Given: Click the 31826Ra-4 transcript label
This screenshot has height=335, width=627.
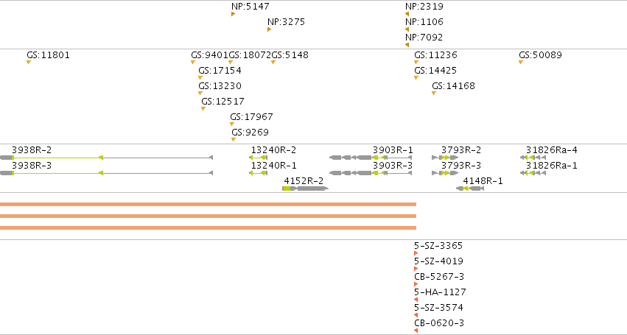Looking at the screenshot, I should 551,150.
